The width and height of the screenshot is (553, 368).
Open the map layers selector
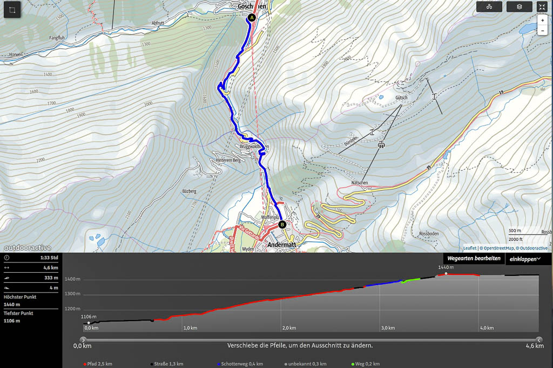[519, 7]
